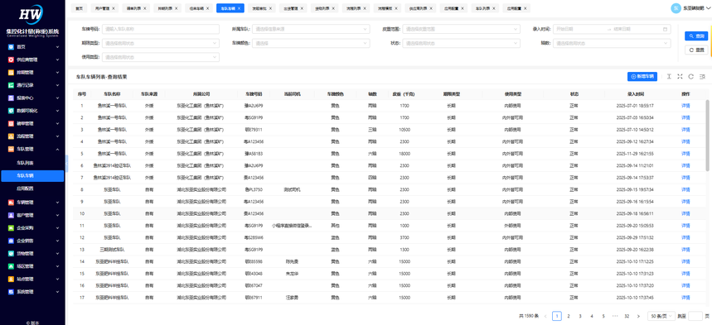Viewport: 712px width, 325px height.
Task: Open the 使用类型 dropdown
Action: (x=161, y=57)
